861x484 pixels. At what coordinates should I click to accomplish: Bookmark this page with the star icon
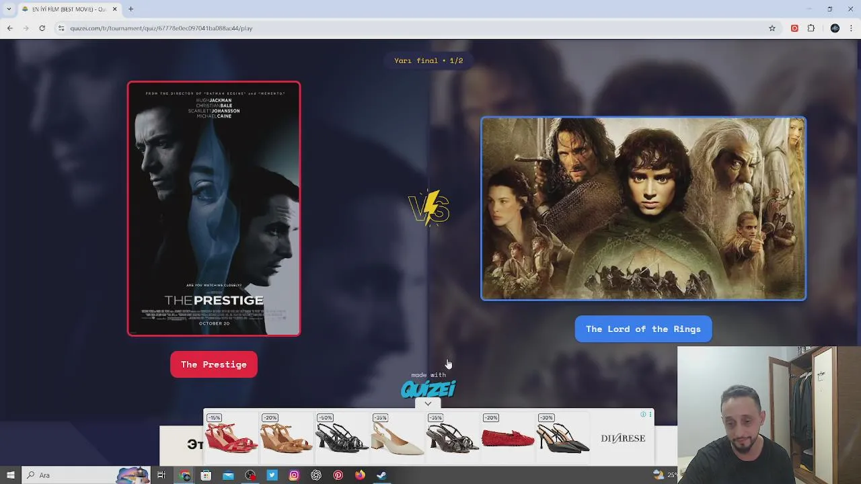(772, 28)
